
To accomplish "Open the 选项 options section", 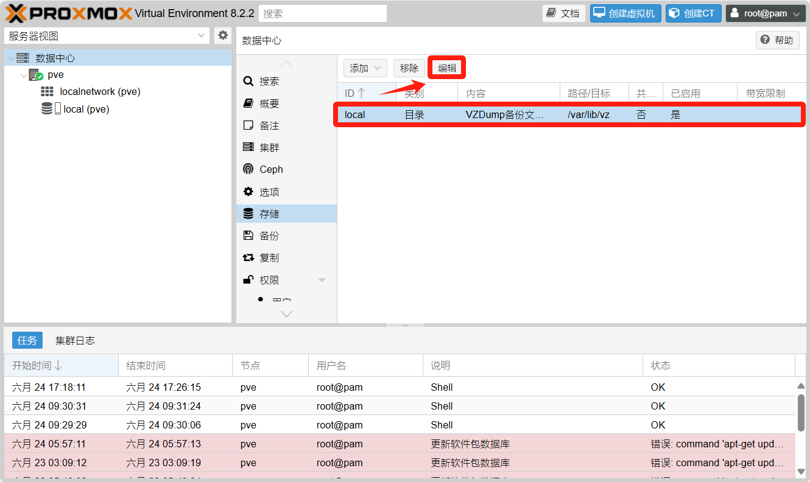I will point(269,192).
